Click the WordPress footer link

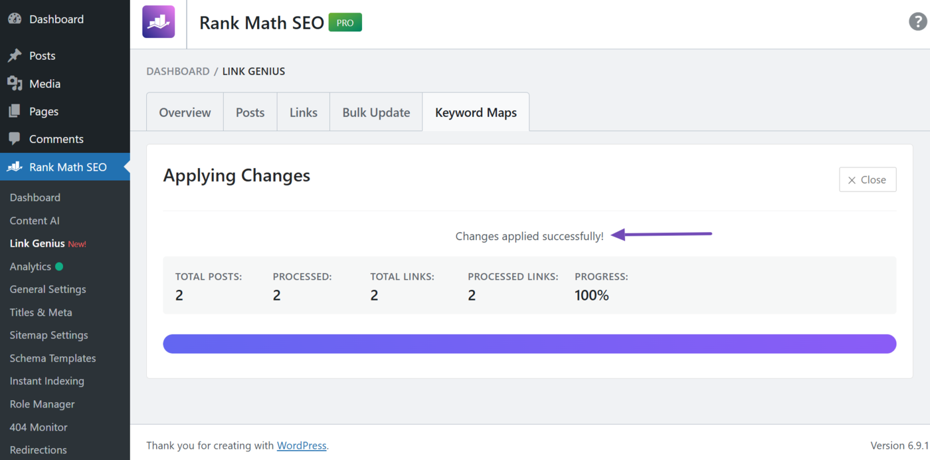tap(302, 445)
